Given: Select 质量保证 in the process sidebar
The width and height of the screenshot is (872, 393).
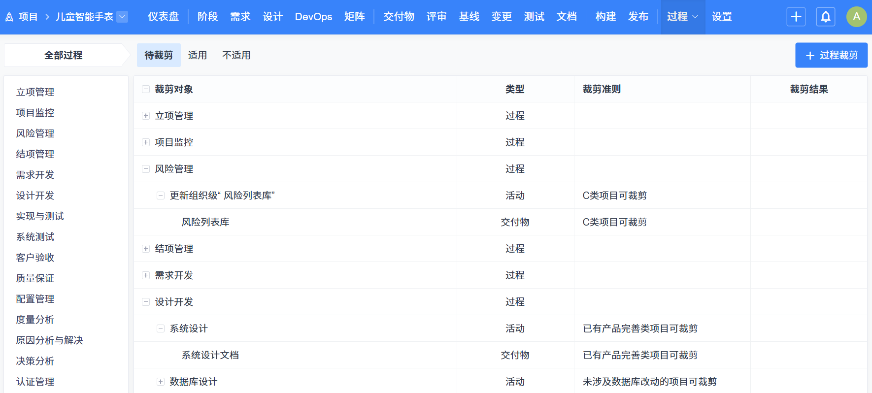Looking at the screenshot, I should point(35,278).
